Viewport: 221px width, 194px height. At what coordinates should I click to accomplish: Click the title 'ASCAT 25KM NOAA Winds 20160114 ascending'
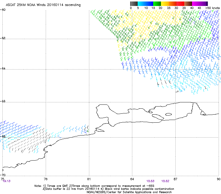click(x=43, y=5)
